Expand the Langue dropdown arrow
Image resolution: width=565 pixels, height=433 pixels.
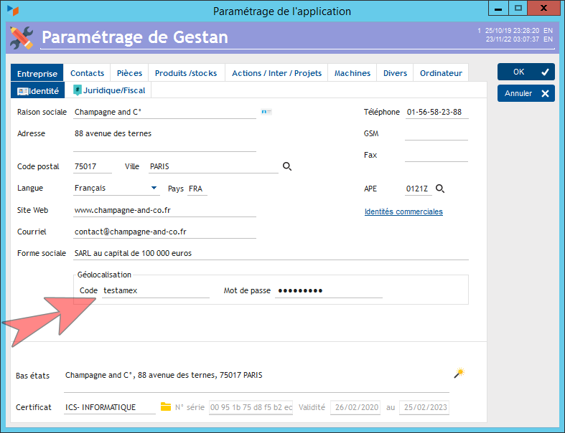click(x=154, y=188)
